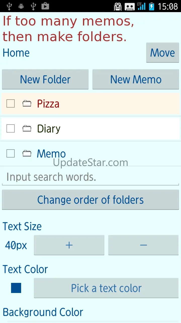Click the Diary folder icon

tap(27, 128)
